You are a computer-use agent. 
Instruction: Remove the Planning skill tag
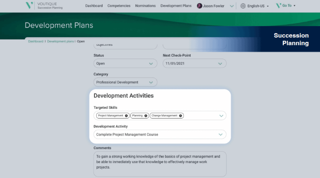[x=146, y=116]
